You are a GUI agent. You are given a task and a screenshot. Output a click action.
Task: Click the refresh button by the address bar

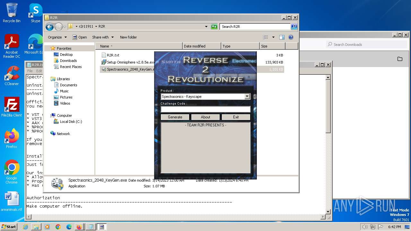coord(214,27)
